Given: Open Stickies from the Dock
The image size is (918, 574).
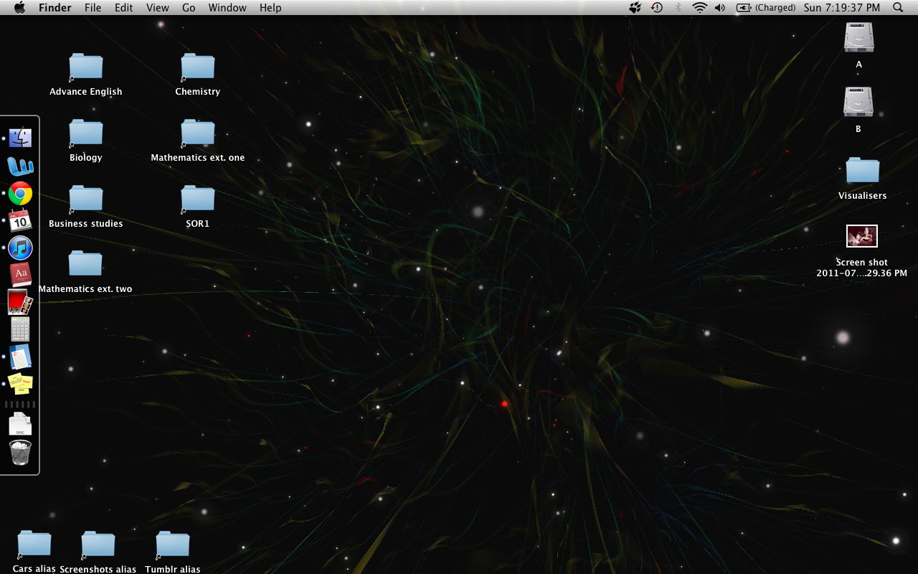Looking at the screenshot, I should point(20,384).
